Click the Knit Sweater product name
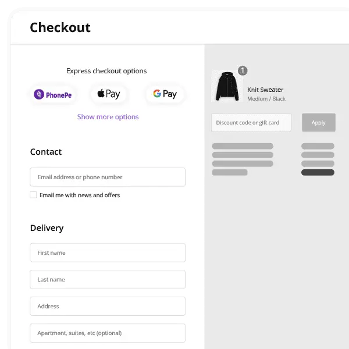The height and width of the screenshot is (349, 349). [265, 90]
